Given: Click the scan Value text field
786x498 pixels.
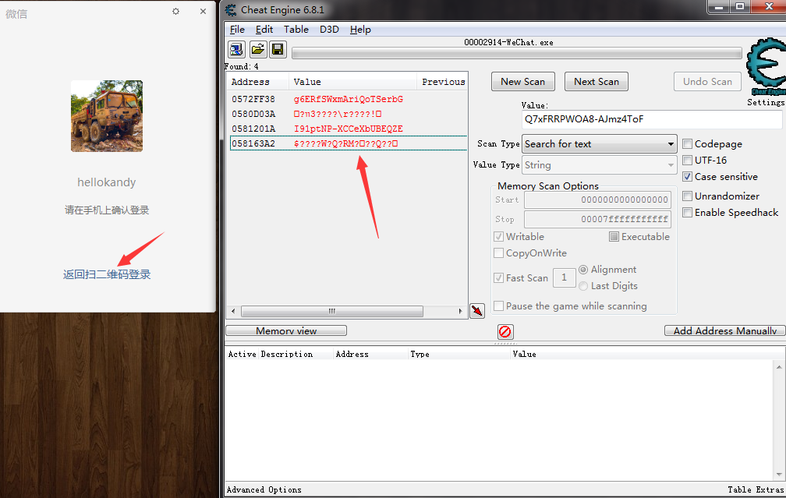Looking at the screenshot, I should 652,119.
